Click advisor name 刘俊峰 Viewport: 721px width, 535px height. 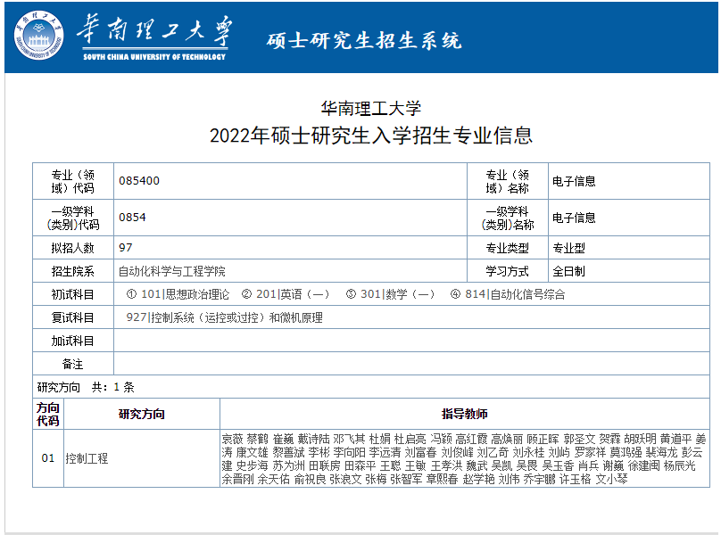click(x=458, y=452)
